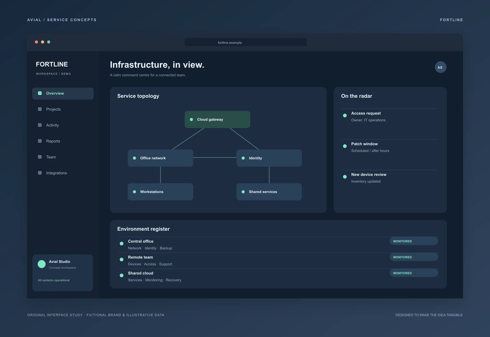Click the All systems operational status text
This screenshot has height=337, width=490.
coord(54,280)
